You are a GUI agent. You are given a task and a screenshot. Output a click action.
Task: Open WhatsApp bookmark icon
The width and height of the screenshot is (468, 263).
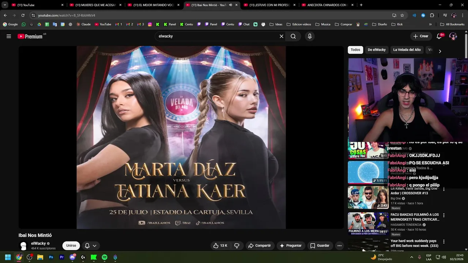[x=24, y=24]
